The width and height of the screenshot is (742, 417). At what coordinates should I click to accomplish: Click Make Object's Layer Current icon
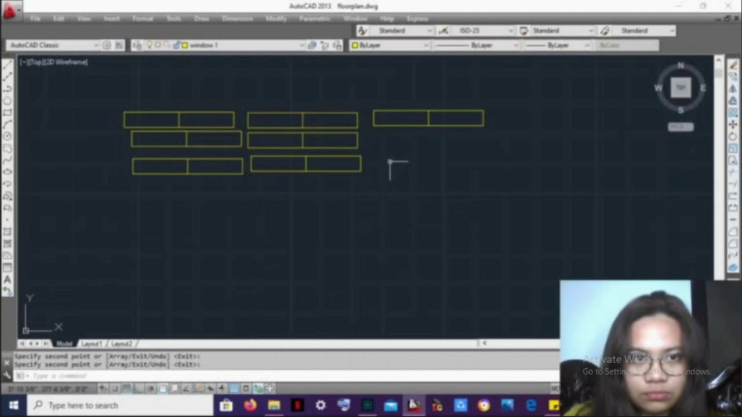(x=312, y=45)
